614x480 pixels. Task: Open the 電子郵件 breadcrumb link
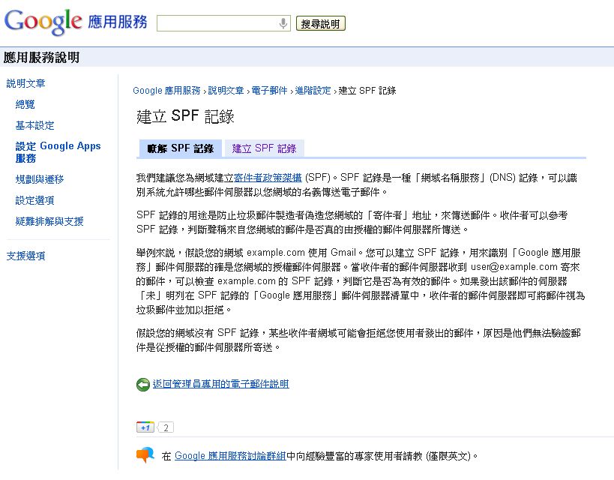point(269,91)
